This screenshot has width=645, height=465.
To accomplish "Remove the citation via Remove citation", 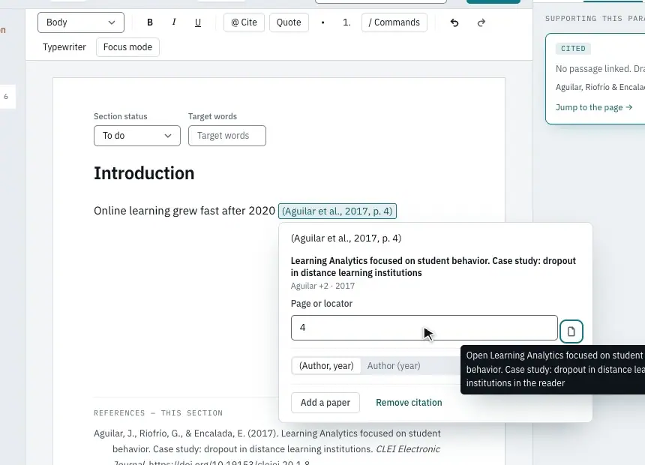I will point(409,403).
